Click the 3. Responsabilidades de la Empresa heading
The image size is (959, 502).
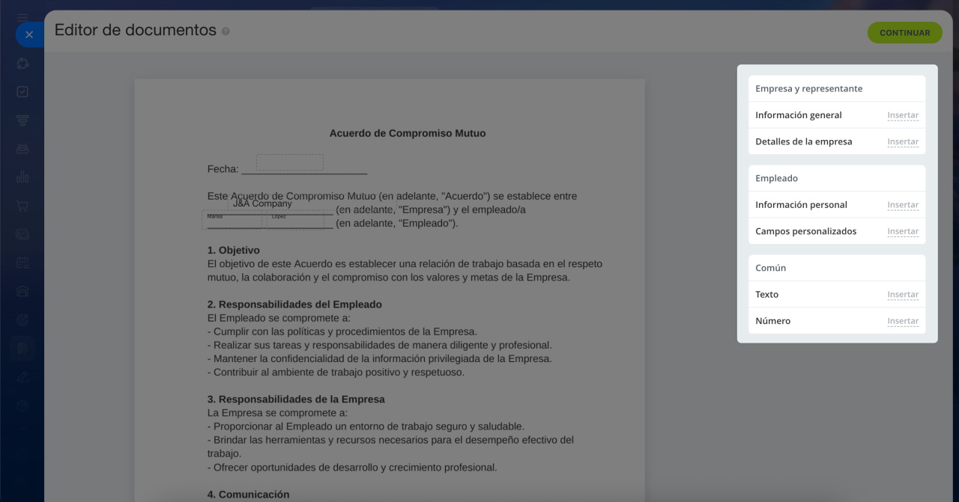click(296, 400)
